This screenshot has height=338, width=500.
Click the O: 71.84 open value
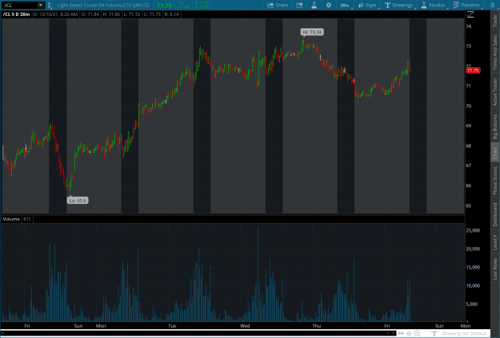90,14
